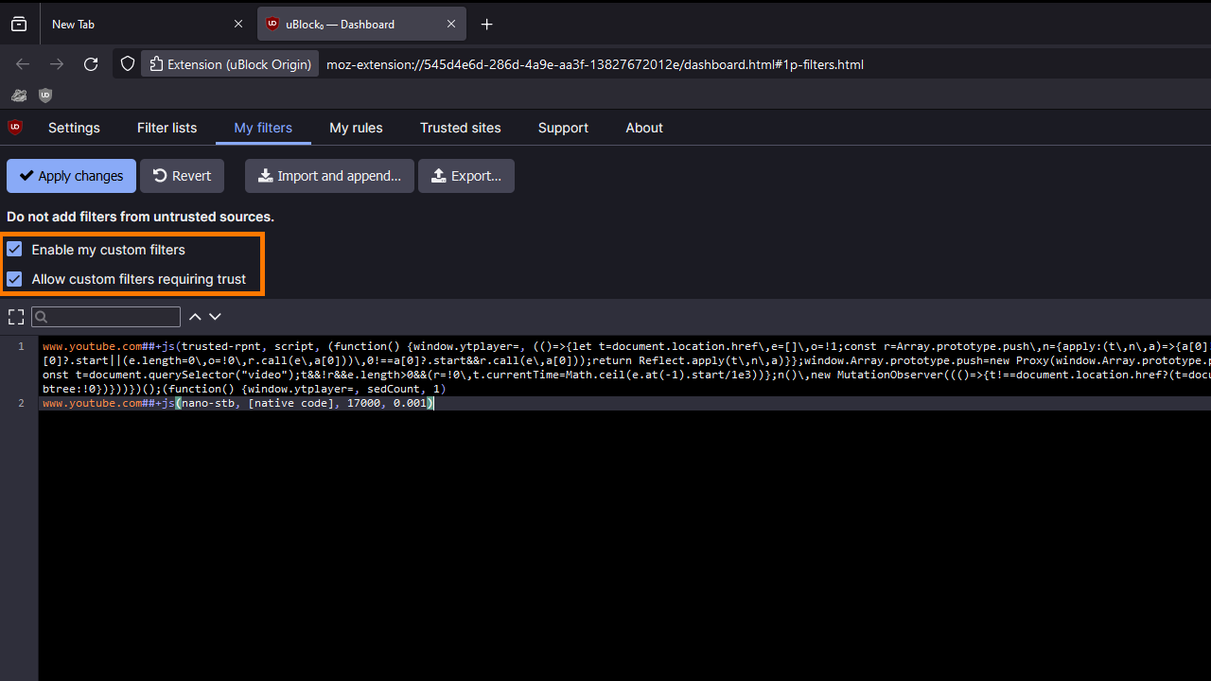Go back using the back arrow
Image resolution: width=1211 pixels, height=681 pixels.
pos(23,64)
